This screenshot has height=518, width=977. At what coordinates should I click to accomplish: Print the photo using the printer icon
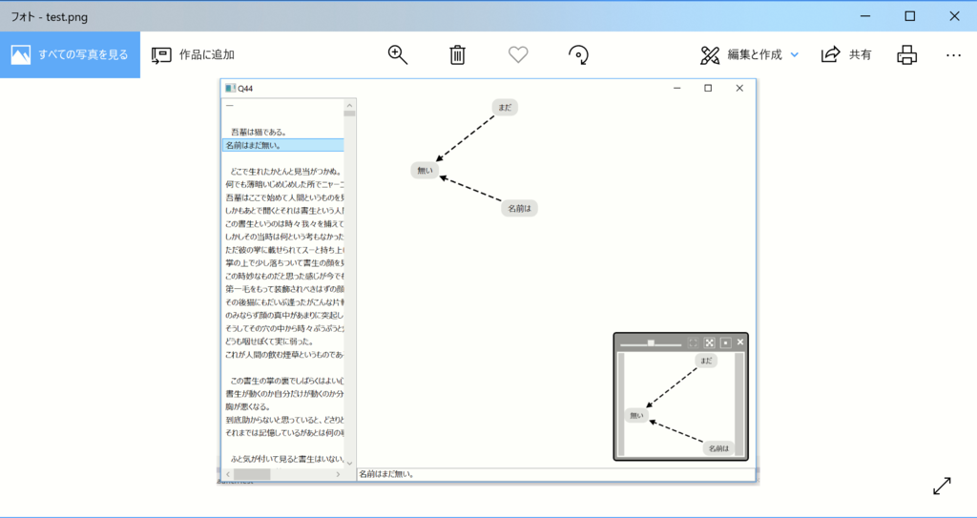tap(907, 55)
